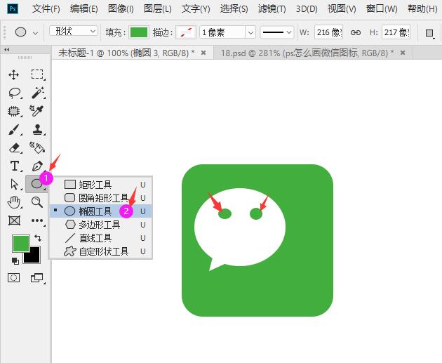Select the Path Selection arrow tool
The width and height of the screenshot is (442, 363).
(14, 184)
